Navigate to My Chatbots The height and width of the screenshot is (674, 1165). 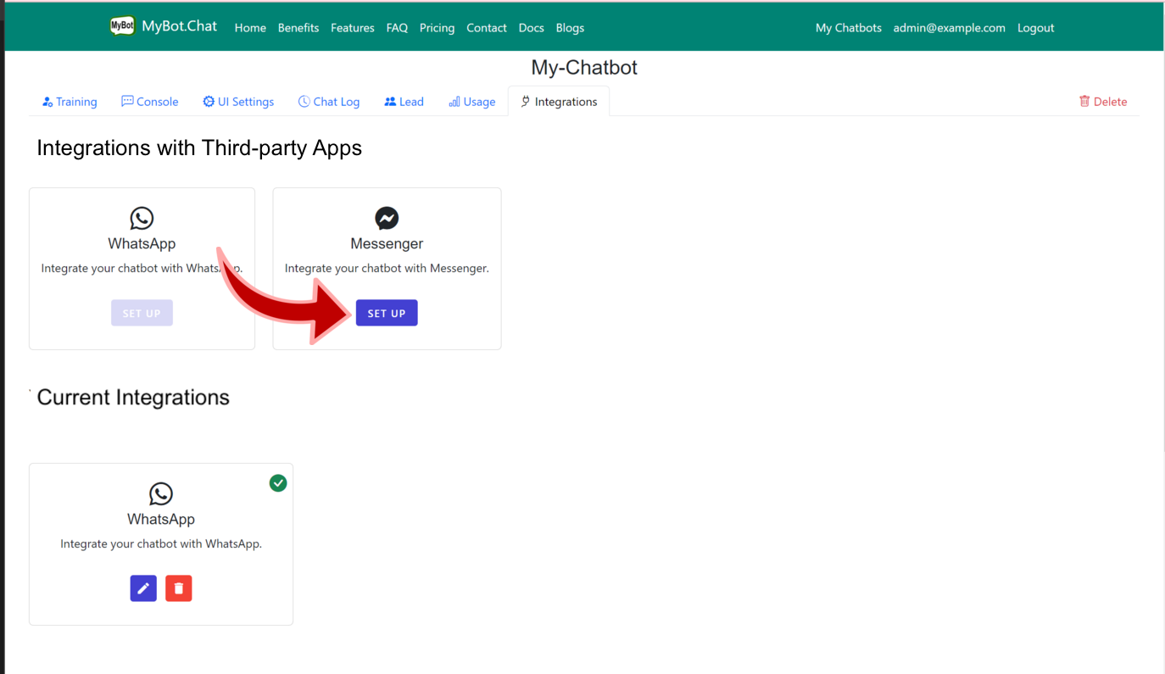pos(848,27)
